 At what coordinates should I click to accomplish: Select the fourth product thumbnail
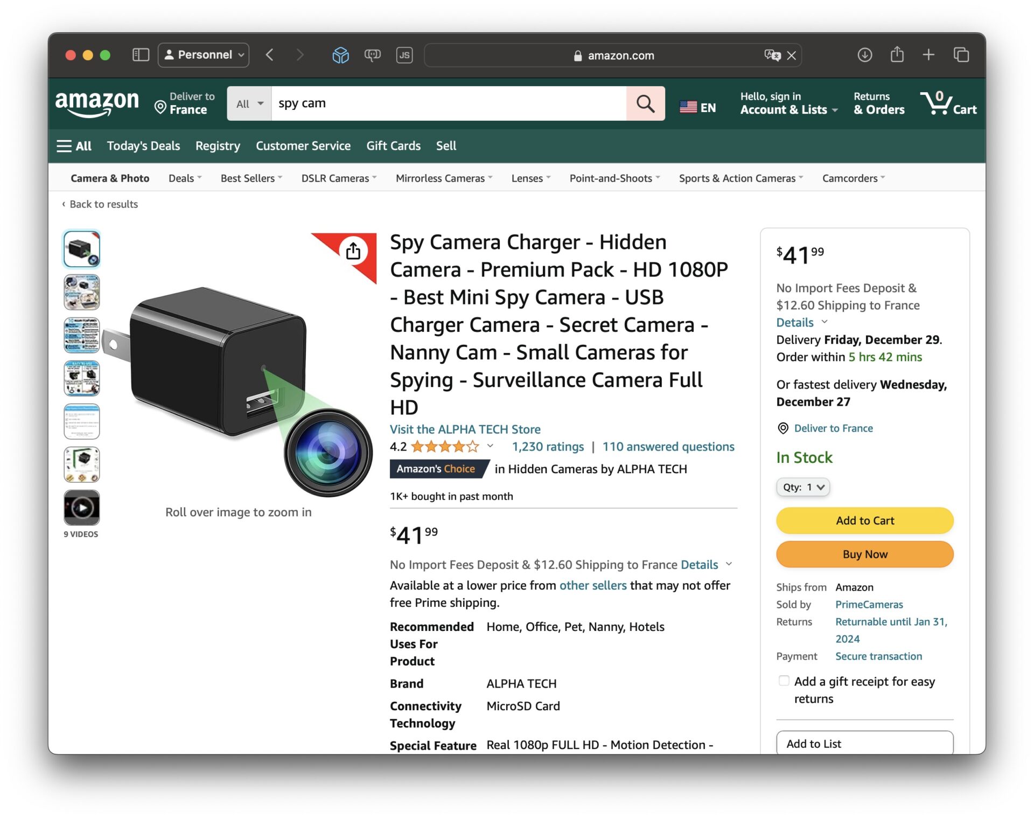(x=82, y=378)
